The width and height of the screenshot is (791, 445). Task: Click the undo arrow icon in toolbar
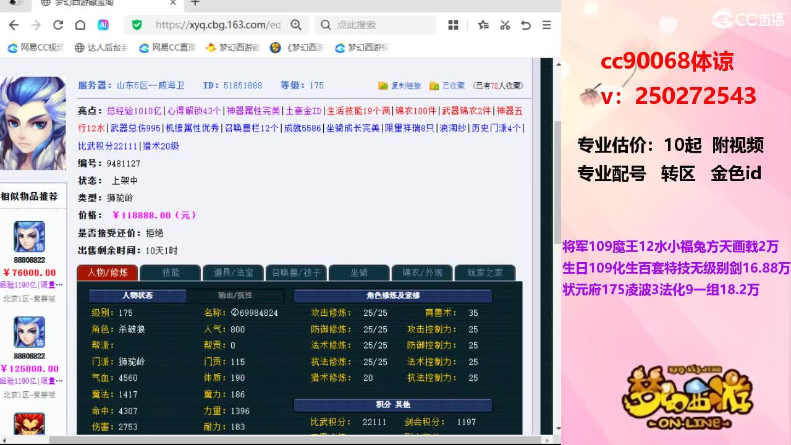tap(526, 25)
